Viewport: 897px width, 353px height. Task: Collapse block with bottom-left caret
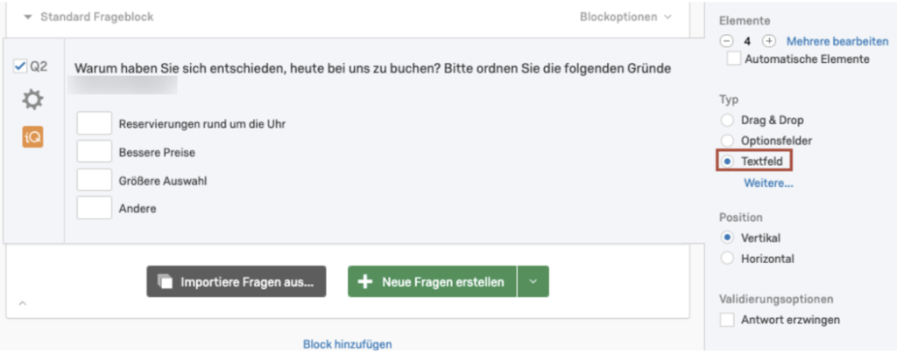tap(22, 303)
